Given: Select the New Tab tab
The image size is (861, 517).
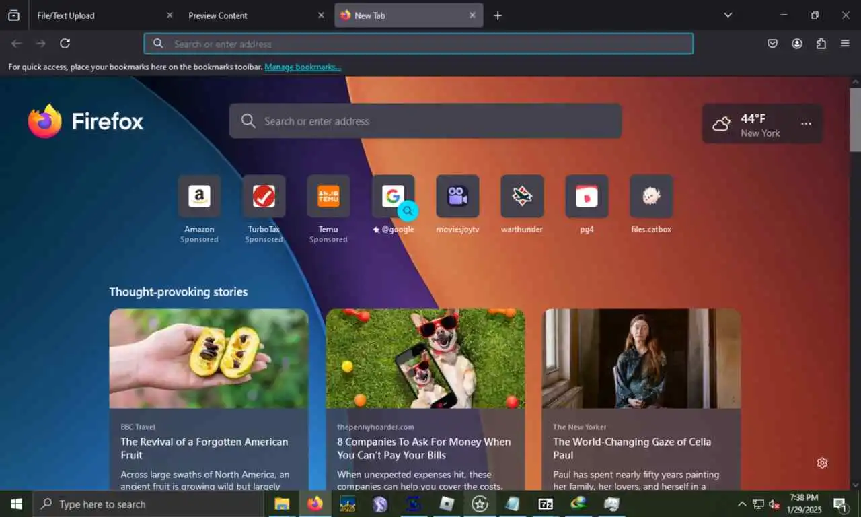Looking at the screenshot, I should (408, 15).
